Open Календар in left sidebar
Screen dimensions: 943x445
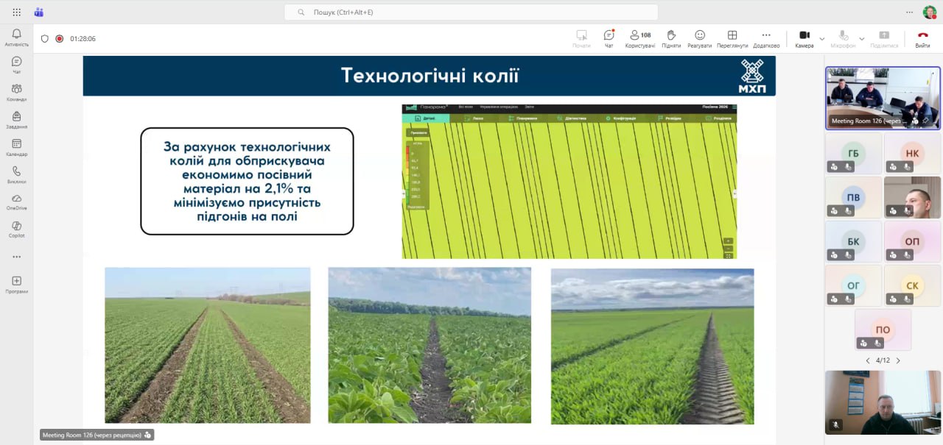click(16, 147)
